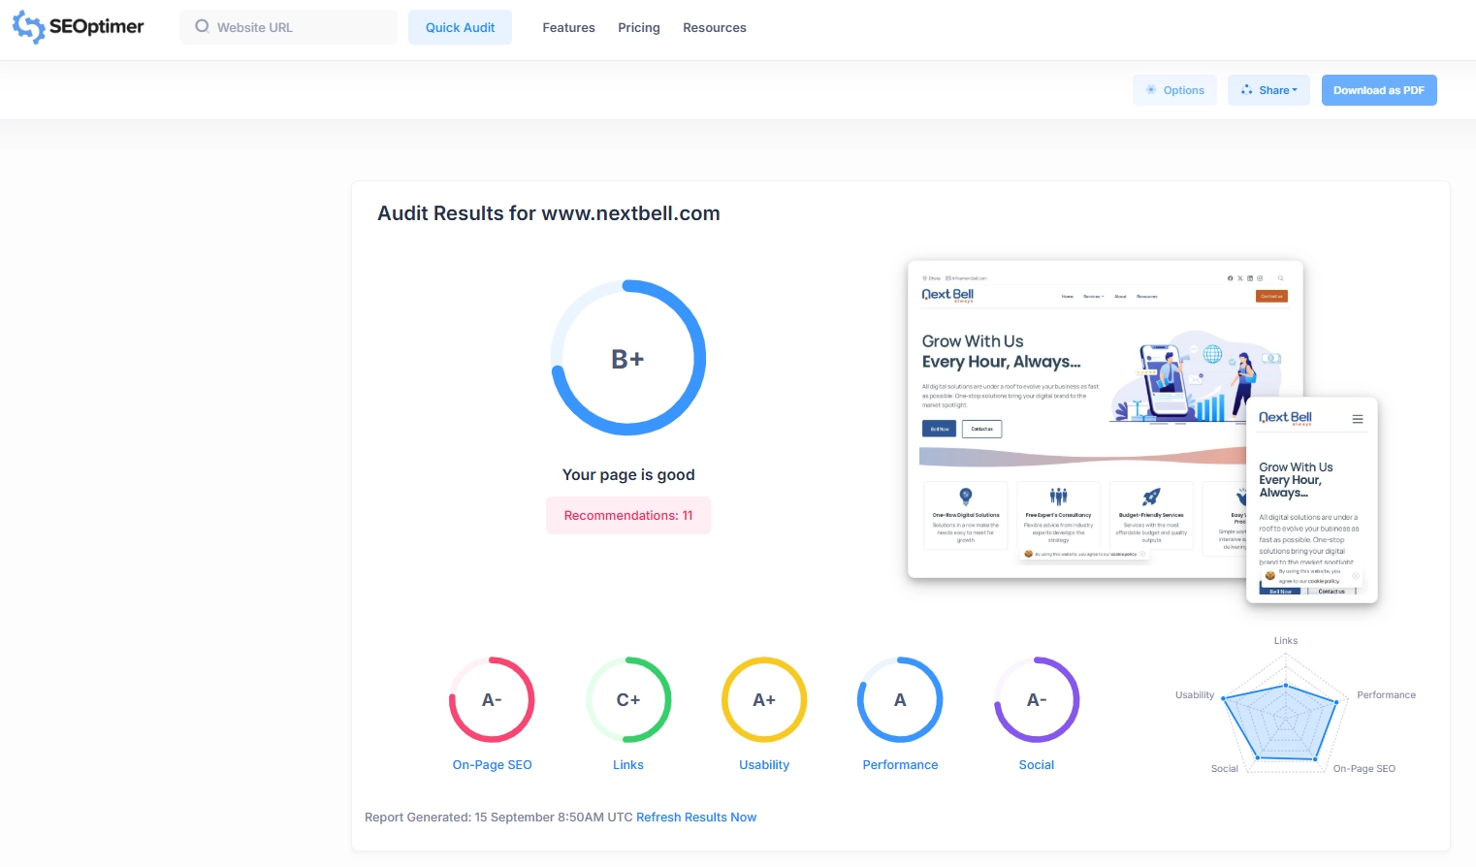Click the Share nodes icon

point(1246,90)
